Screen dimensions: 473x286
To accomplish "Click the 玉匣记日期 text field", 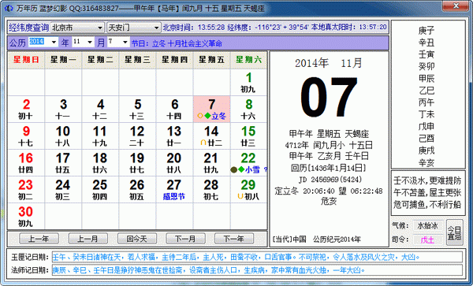I will point(257,257).
